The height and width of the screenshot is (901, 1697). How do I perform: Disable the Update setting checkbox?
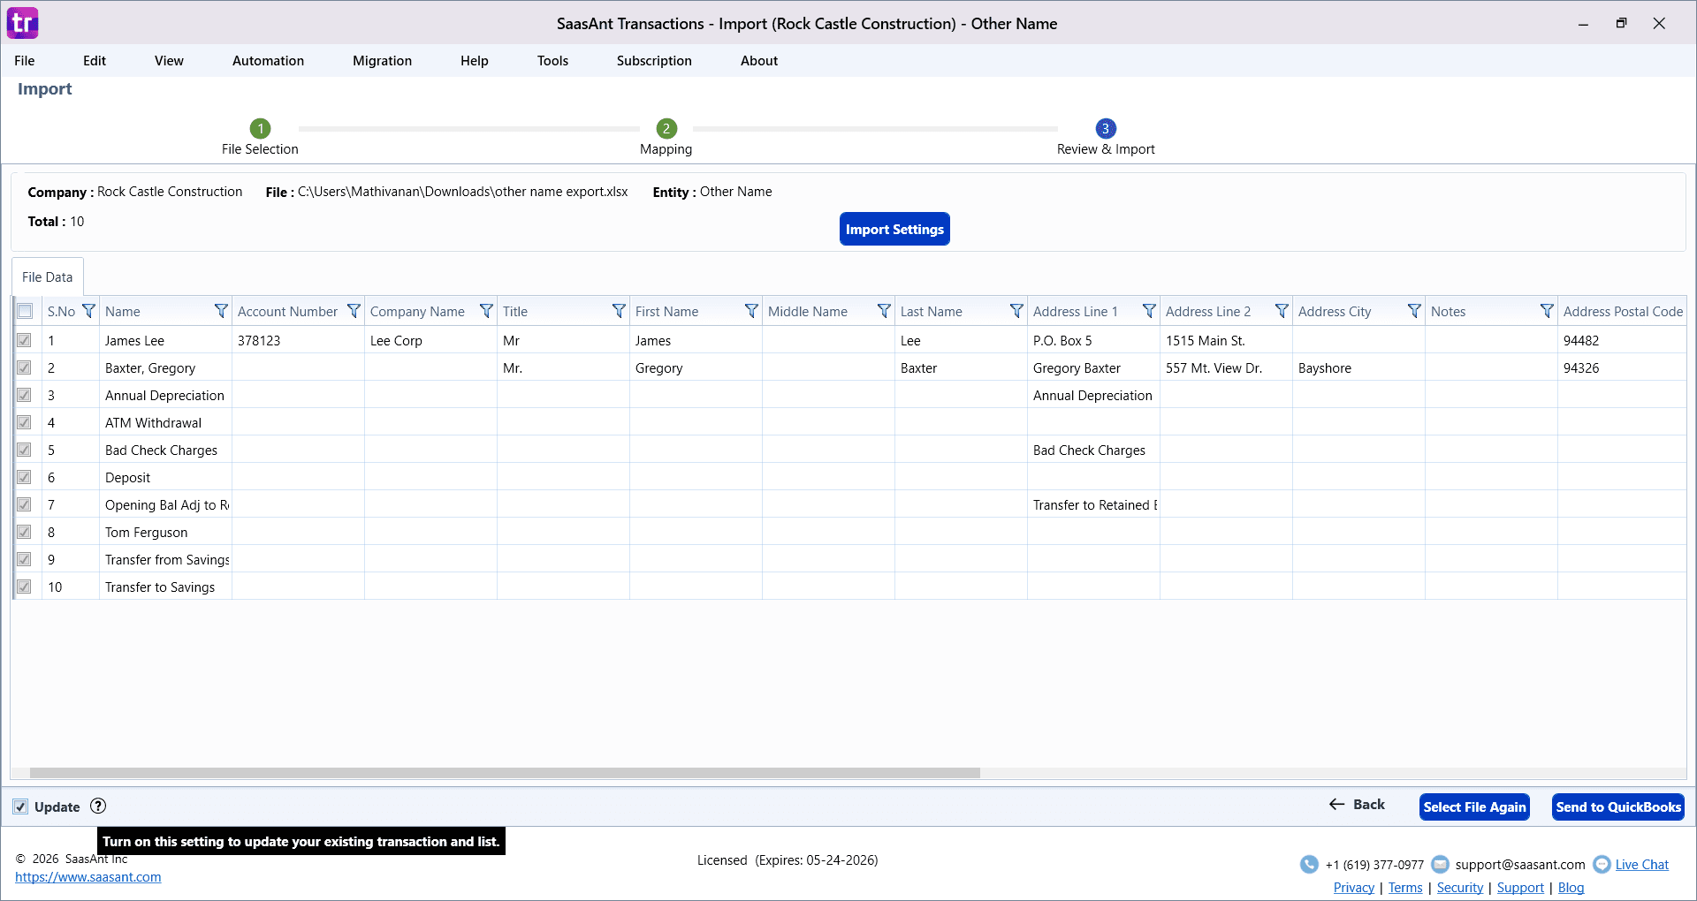coord(19,806)
